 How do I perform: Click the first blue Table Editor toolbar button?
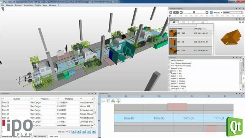73,132
